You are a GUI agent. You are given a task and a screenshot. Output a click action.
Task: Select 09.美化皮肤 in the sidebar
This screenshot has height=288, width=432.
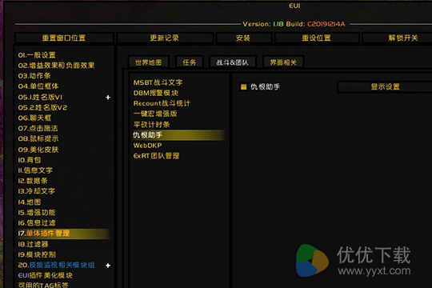pos(38,150)
